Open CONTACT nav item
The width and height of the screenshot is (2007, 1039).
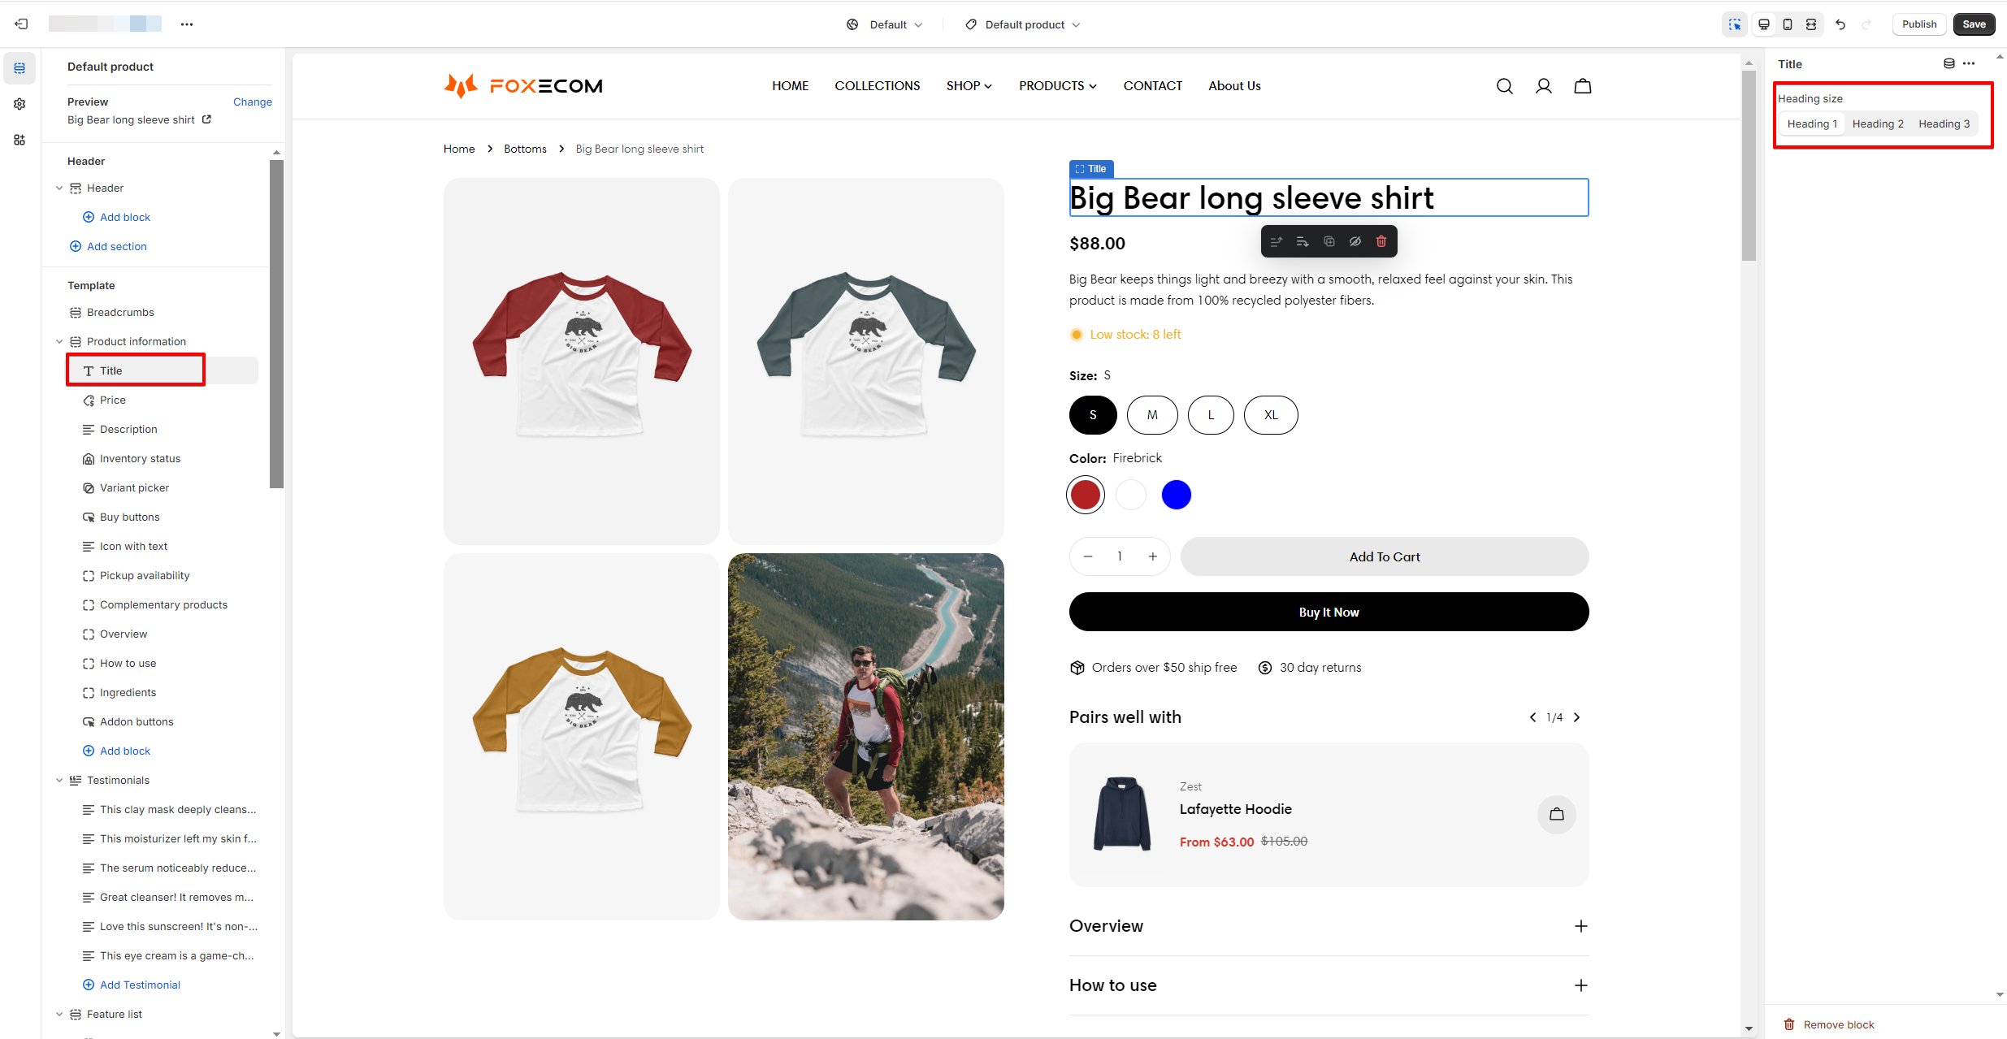[x=1153, y=86]
